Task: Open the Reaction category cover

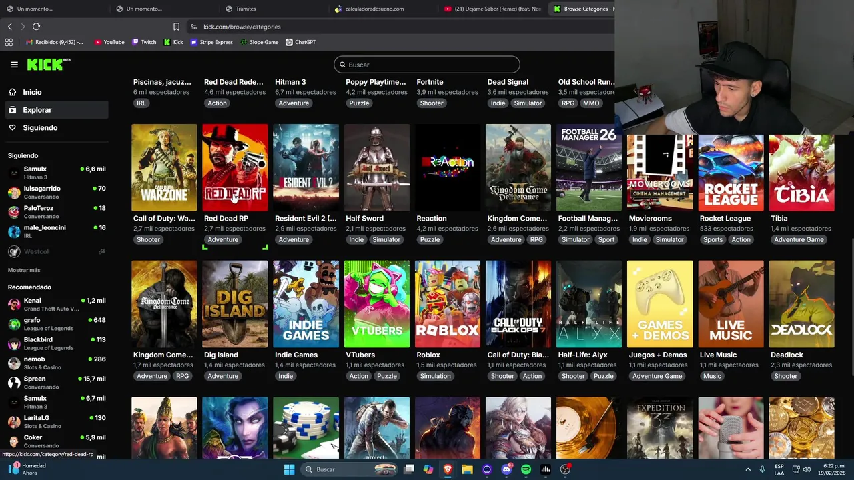Action: coord(448,167)
